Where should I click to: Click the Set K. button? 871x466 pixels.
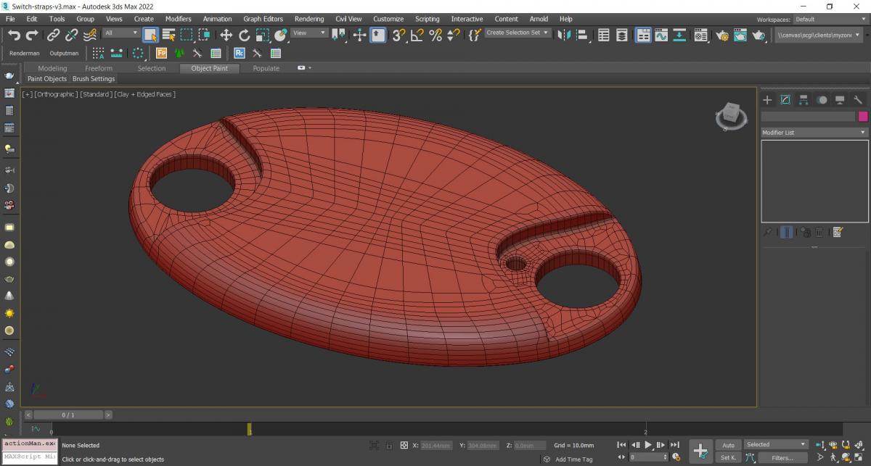pyautogui.click(x=728, y=457)
